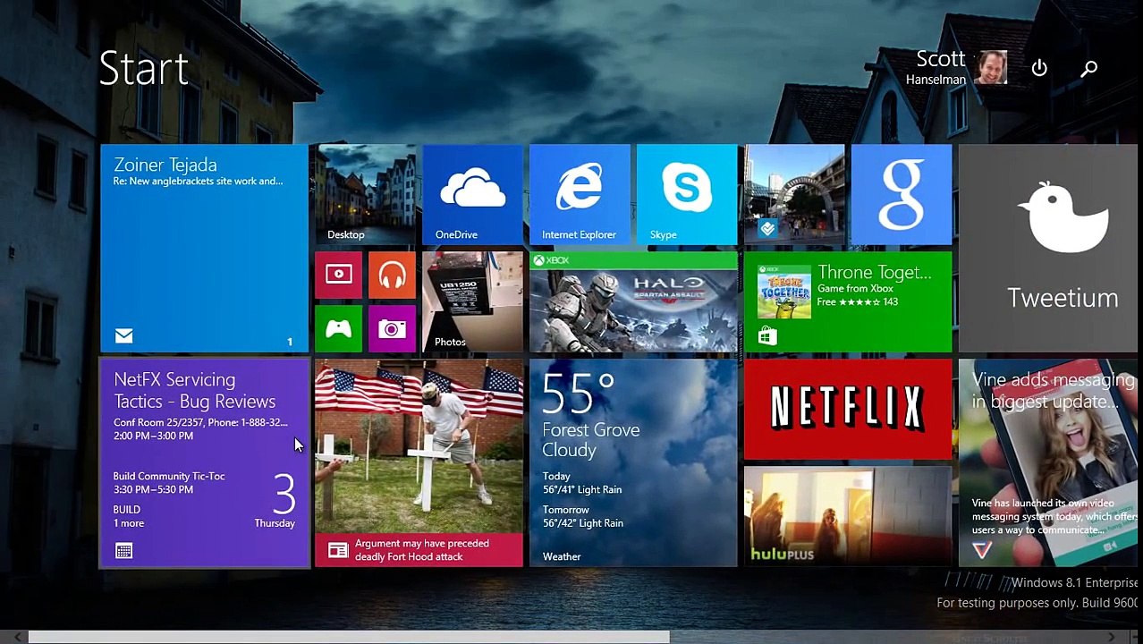Open the Skype tile

687,195
